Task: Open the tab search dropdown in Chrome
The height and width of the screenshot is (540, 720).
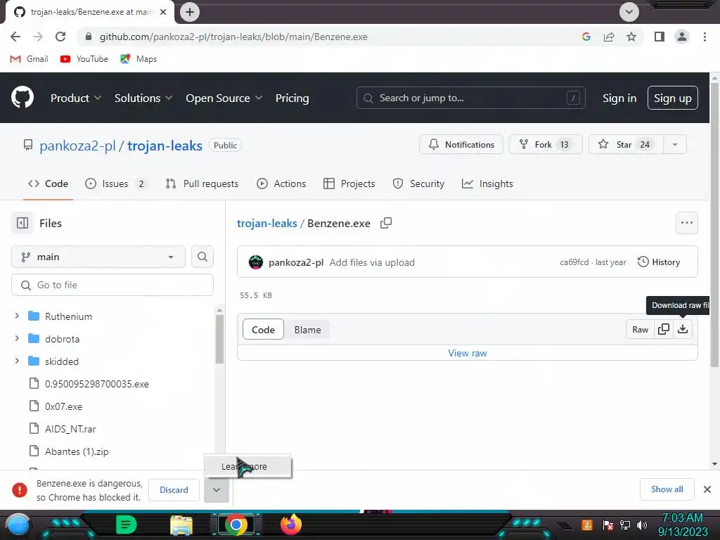Action: click(629, 12)
